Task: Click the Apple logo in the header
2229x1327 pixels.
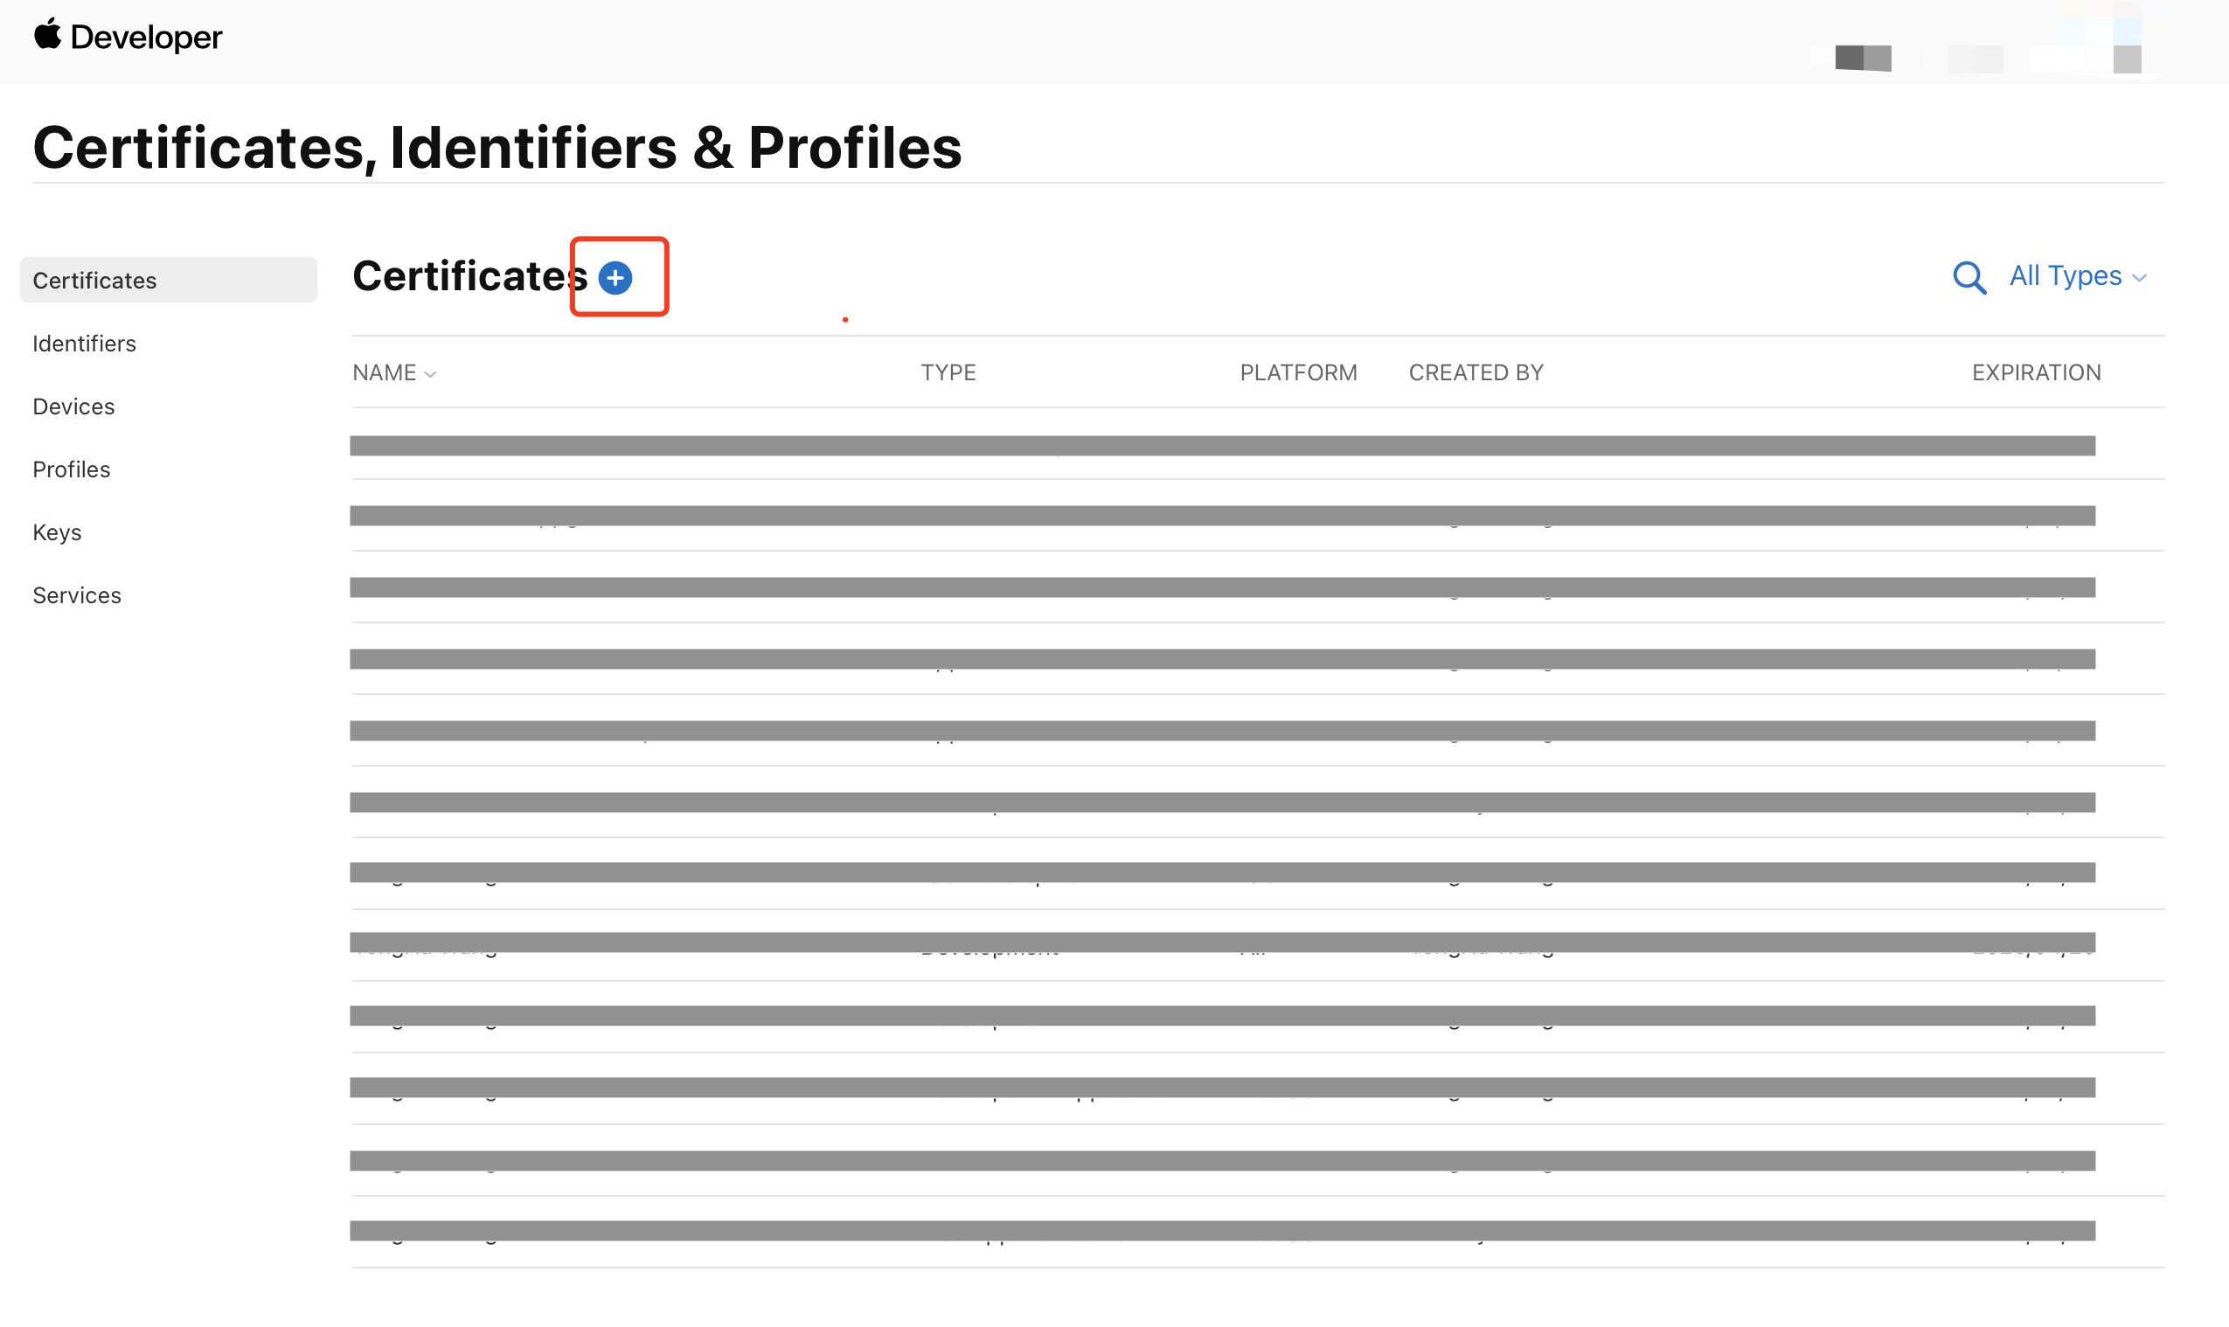Action: point(47,34)
